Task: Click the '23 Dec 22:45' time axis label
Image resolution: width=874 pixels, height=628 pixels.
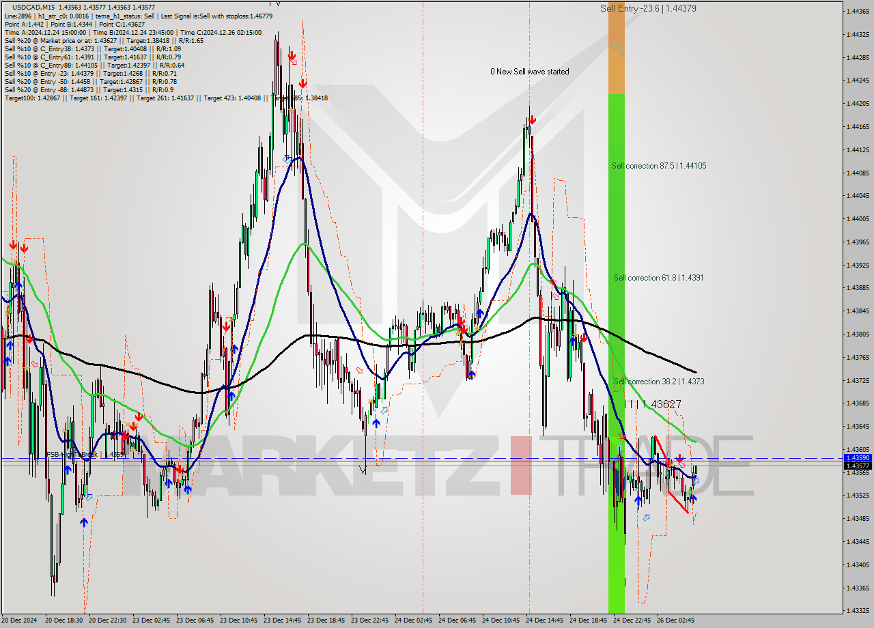Action: click(x=369, y=620)
